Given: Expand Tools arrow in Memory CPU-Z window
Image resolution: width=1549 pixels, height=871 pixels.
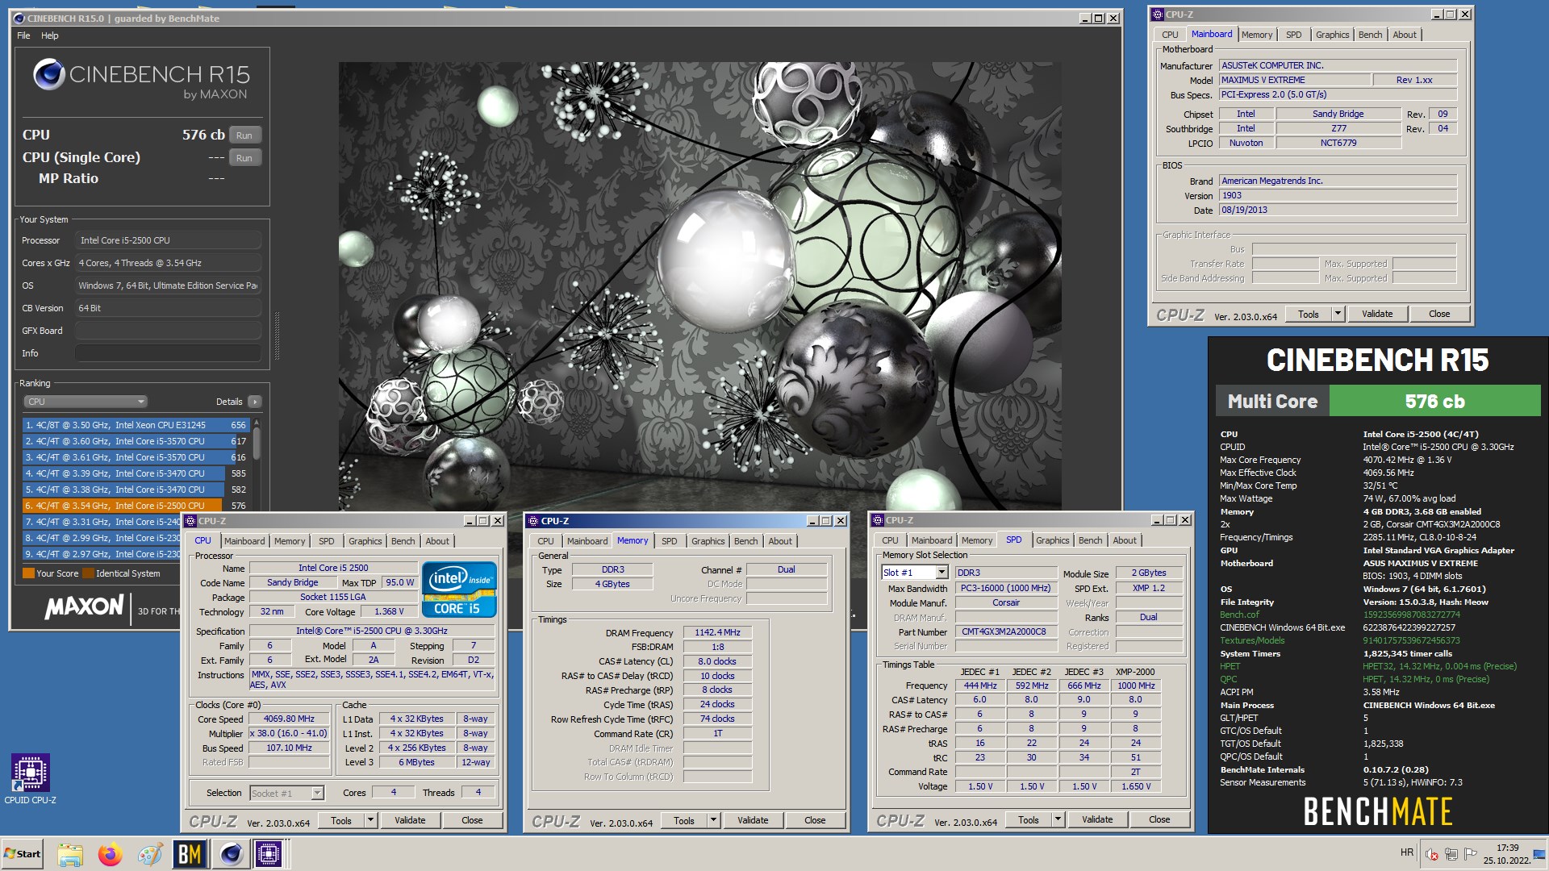Looking at the screenshot, I should click(713, 820).
